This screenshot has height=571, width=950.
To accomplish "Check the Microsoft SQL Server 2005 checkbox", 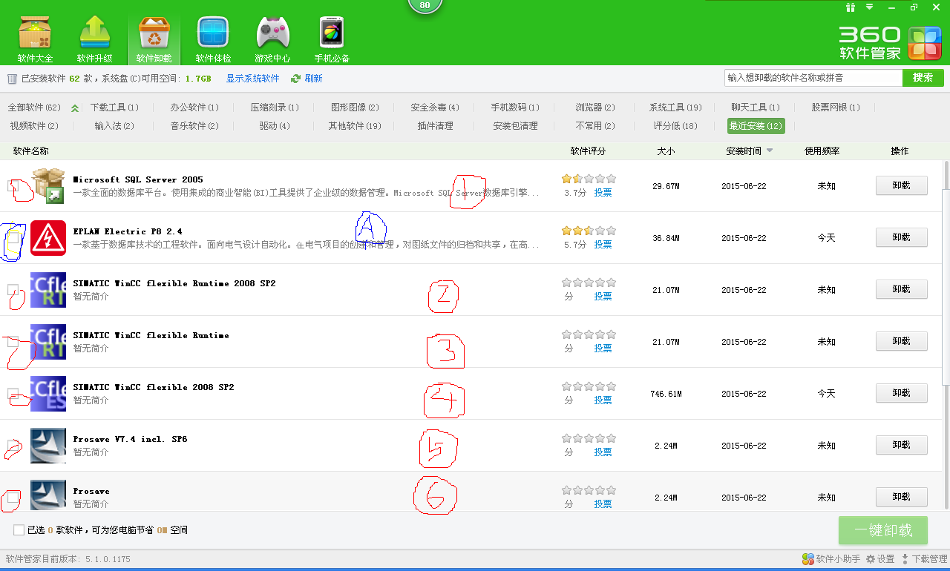I will pos(13,186).
